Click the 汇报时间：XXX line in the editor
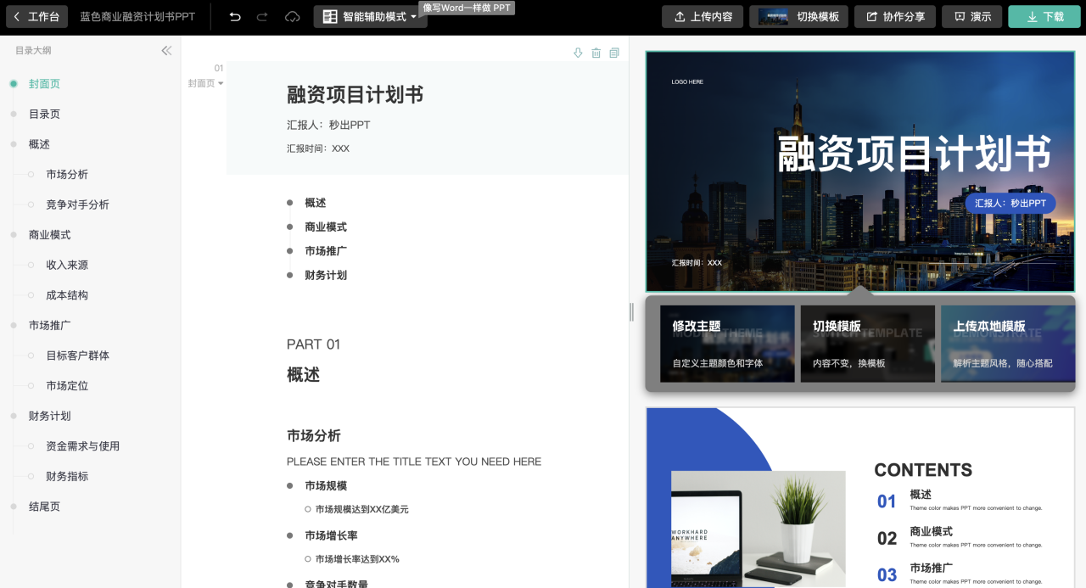Viewport: 1086px width, 588px height. coord(318,148)
